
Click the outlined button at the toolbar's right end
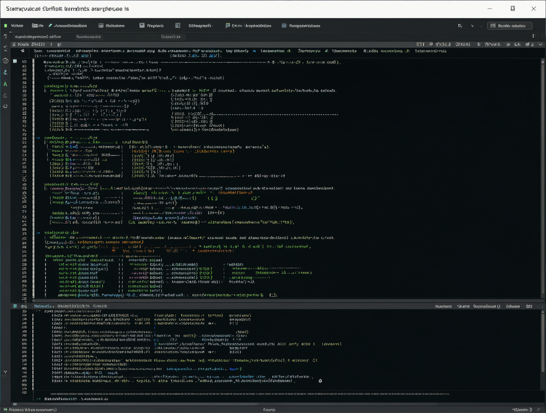pyautogui.click(x=510, y=26)
